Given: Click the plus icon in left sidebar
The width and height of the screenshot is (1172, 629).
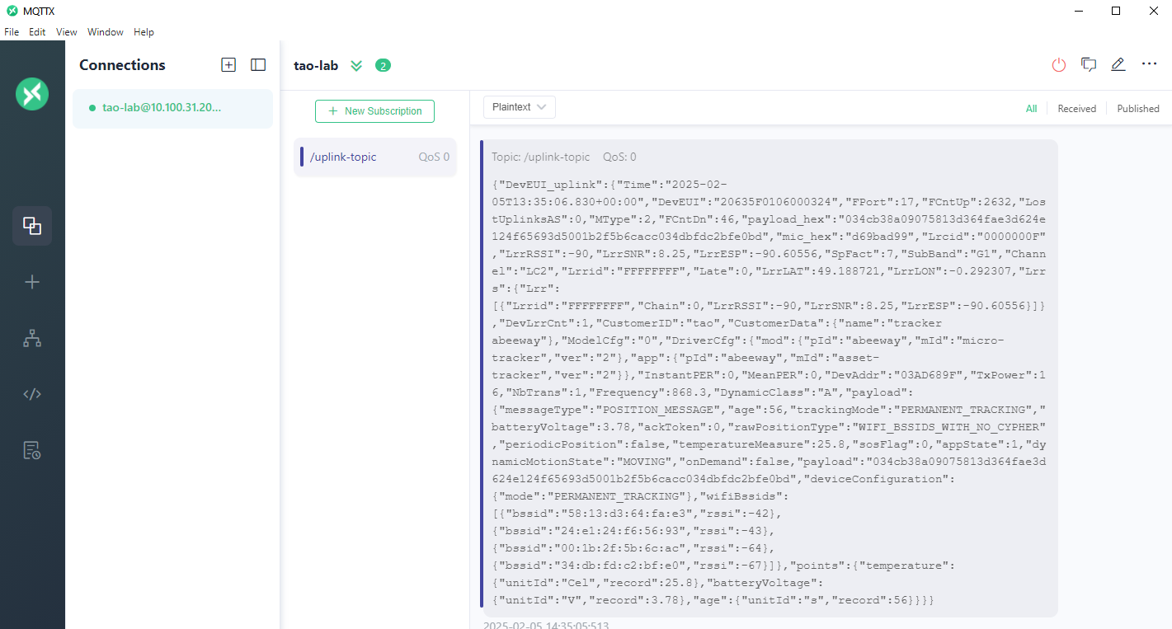Looking at the screenshot, I should point(32,282).
